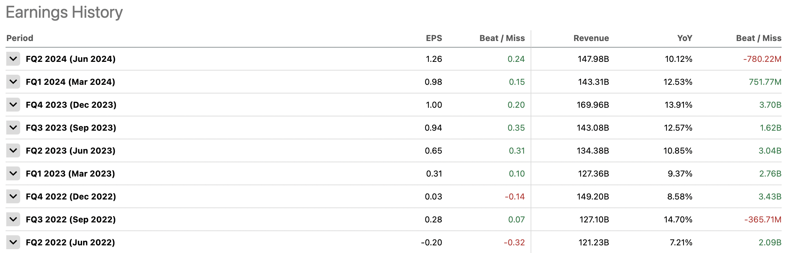This screenshot has width=790, height=253.
Task: Click the Revenue column header
Action: point(591,38)
